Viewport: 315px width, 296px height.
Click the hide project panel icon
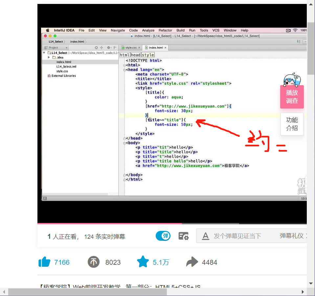click(115, 48)
